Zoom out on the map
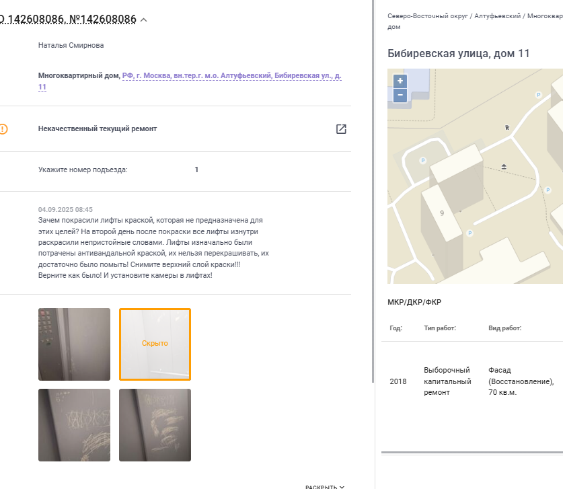 click(x=400, y=96)
